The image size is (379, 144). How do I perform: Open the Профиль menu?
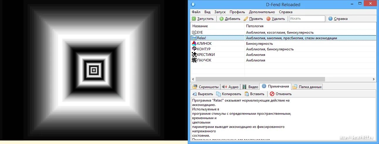237,12
